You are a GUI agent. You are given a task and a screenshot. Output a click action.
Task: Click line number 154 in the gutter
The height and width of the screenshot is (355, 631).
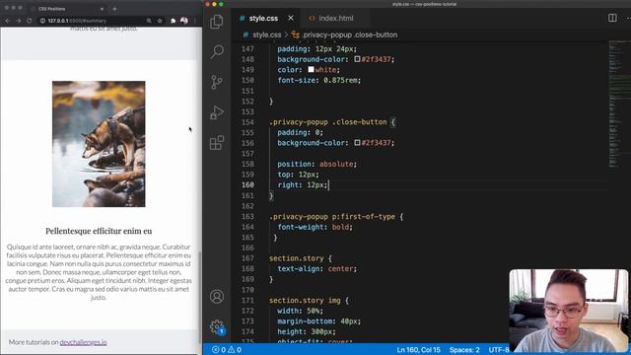[247, 122]
